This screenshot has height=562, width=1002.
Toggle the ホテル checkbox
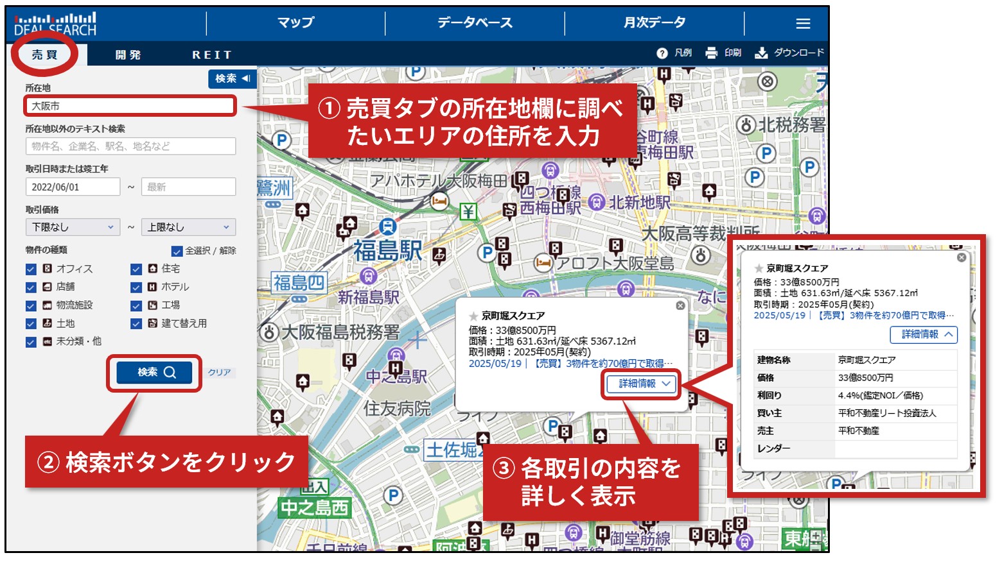point(136,287)
